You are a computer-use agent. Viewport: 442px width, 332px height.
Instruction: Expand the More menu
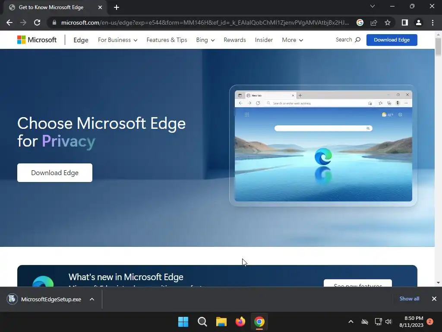coord(292,40)
